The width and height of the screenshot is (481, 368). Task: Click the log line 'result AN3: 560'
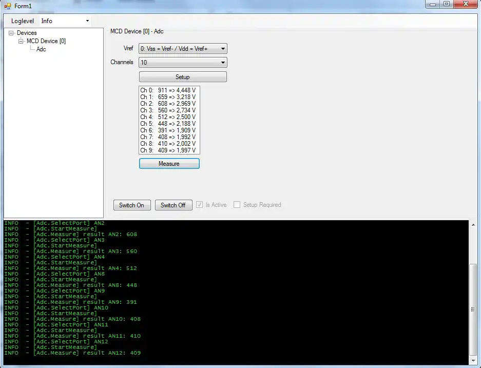click(x=70, y=251)
